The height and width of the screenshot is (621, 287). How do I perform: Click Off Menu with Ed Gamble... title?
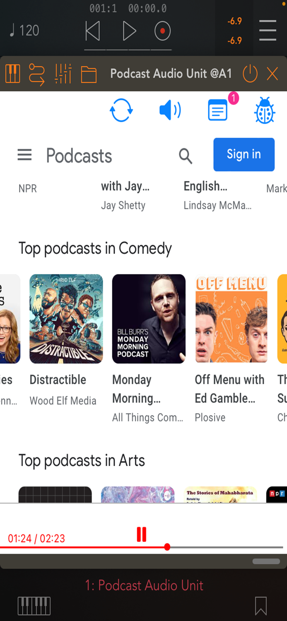click(229, 389)
